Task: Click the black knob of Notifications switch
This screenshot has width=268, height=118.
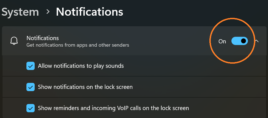Action: click(244, 41)
